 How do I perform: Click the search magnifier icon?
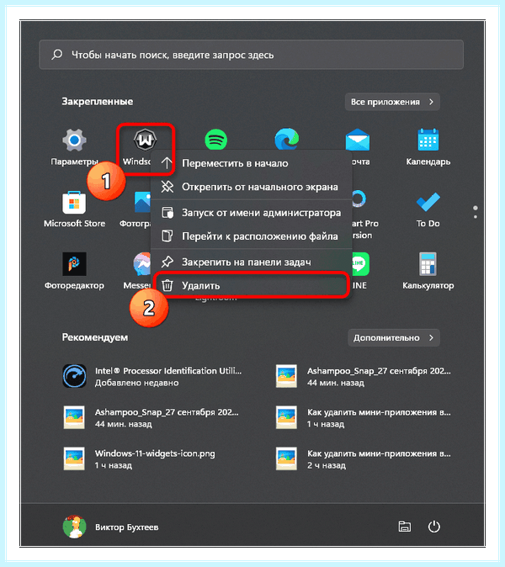click(56, 55)
